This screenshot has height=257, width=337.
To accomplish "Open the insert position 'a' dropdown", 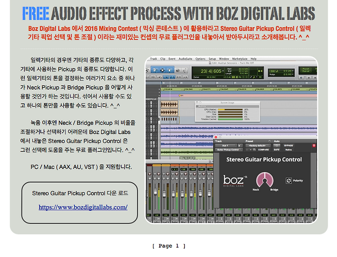I will [240, 145].
